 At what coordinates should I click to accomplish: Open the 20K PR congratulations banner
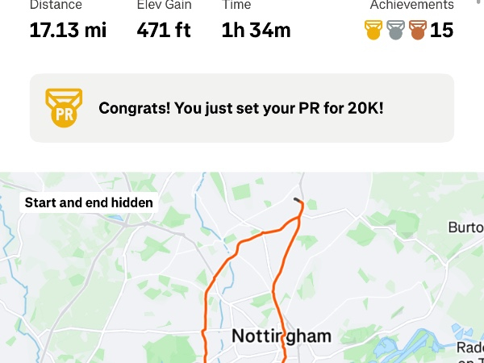point(242,108)
